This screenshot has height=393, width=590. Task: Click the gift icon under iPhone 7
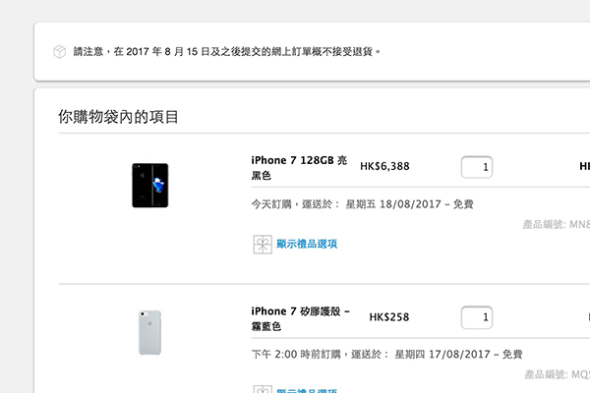click(x=261, y=244)
